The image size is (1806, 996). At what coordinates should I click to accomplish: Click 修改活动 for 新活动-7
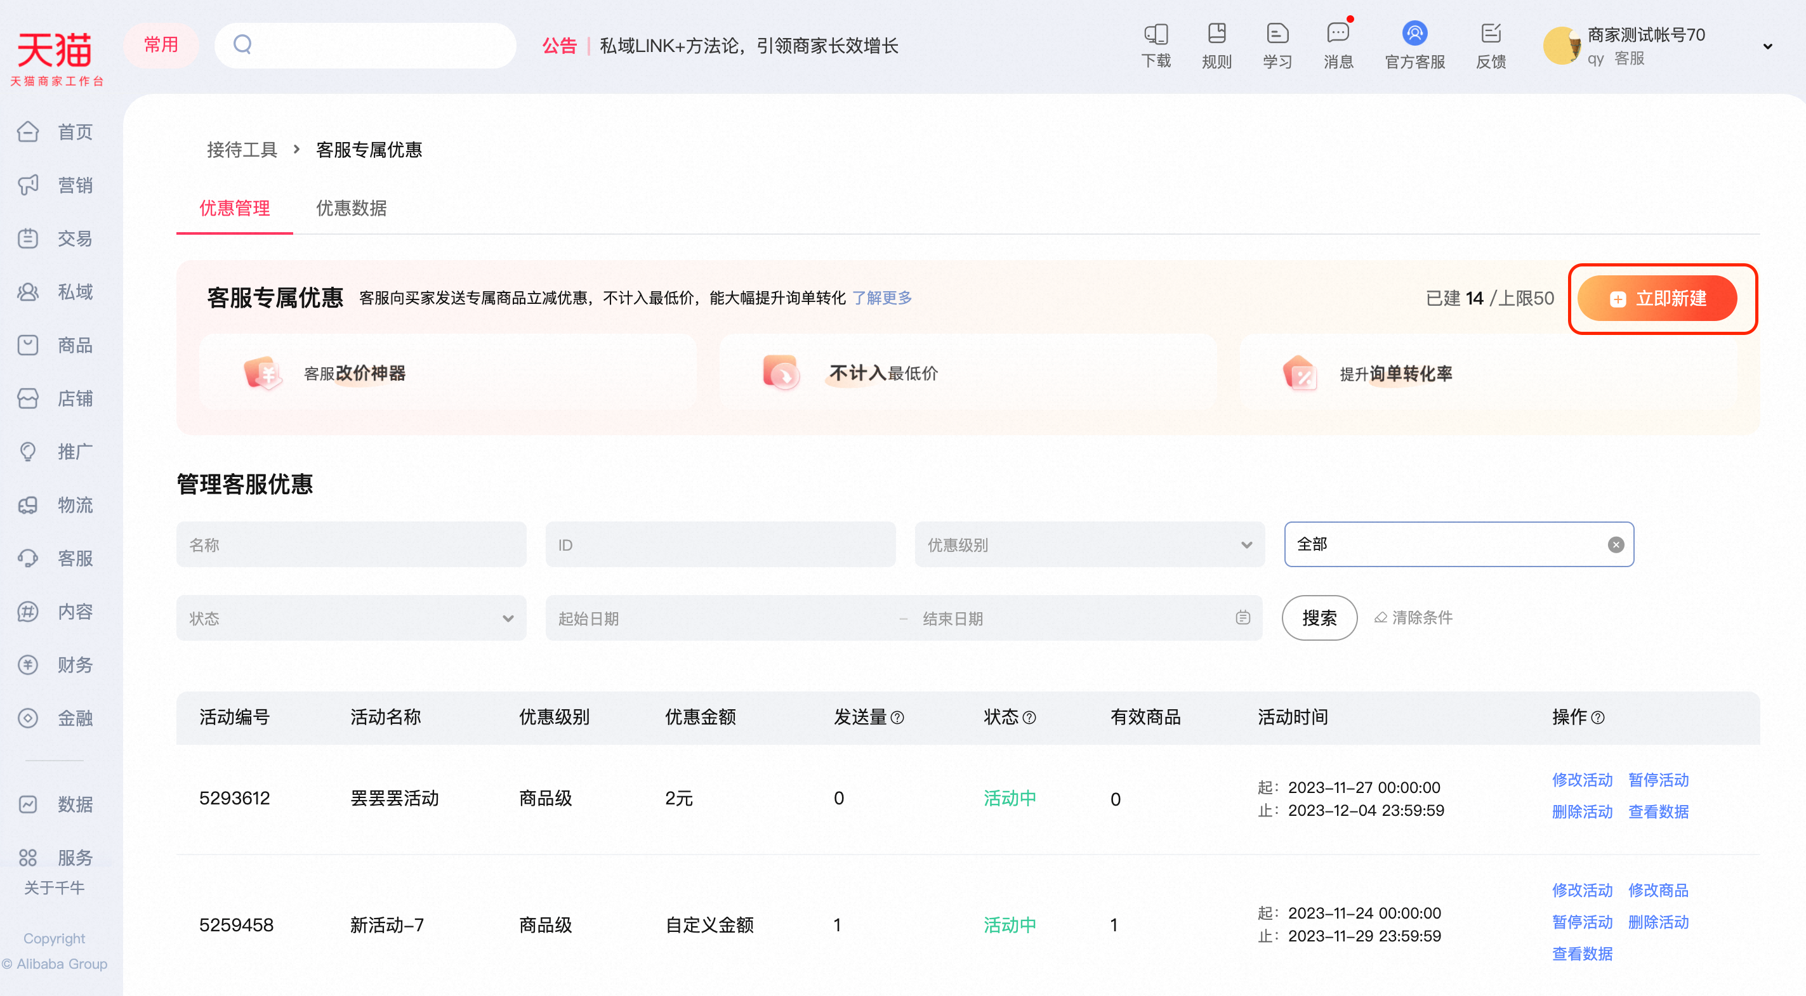pos(1581,889)
